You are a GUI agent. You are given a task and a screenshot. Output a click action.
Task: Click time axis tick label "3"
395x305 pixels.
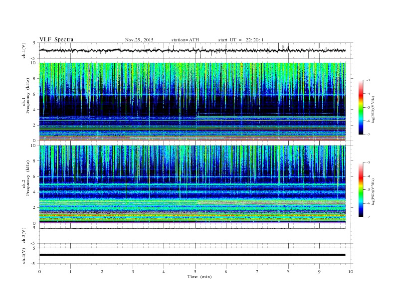(x=133, y=272)
